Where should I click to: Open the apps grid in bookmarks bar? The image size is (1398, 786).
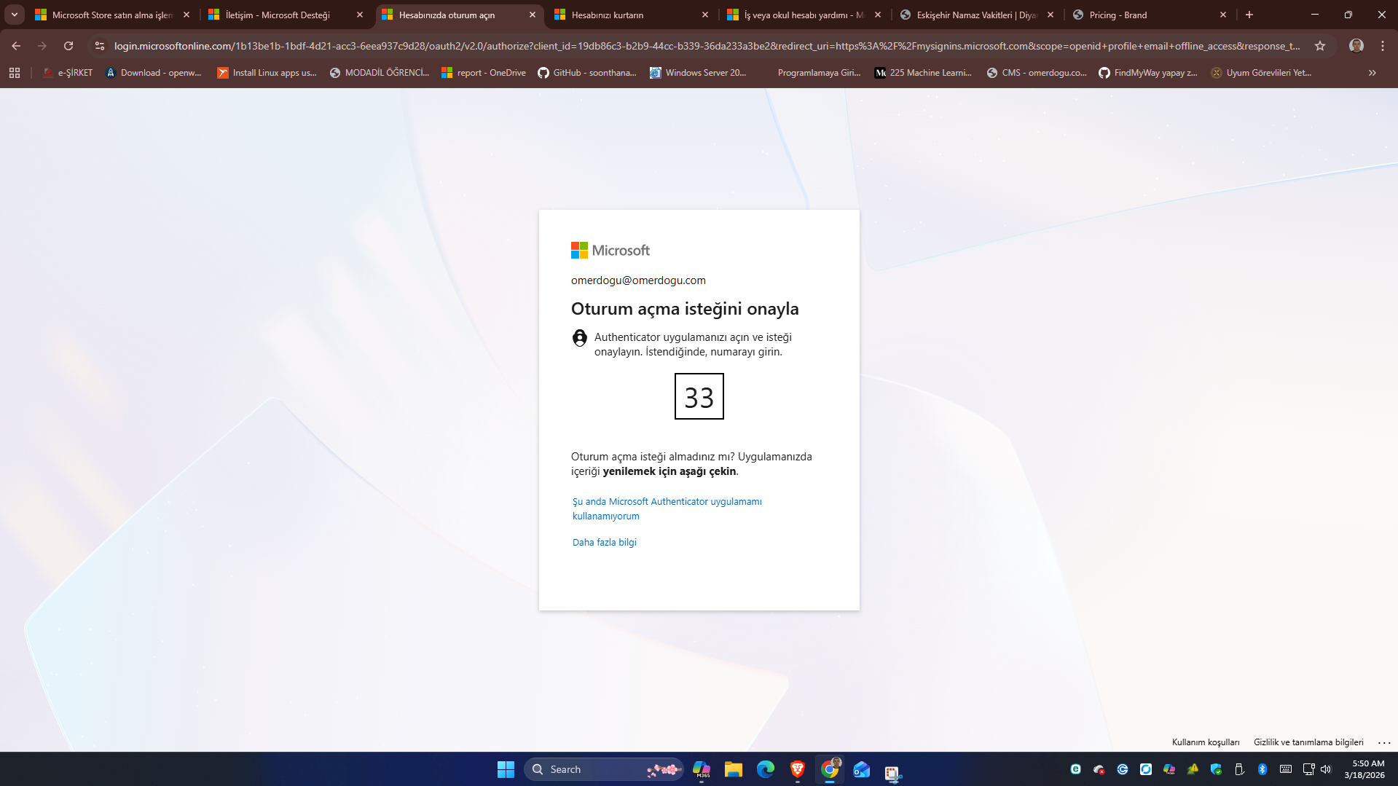tap(15, 73)
